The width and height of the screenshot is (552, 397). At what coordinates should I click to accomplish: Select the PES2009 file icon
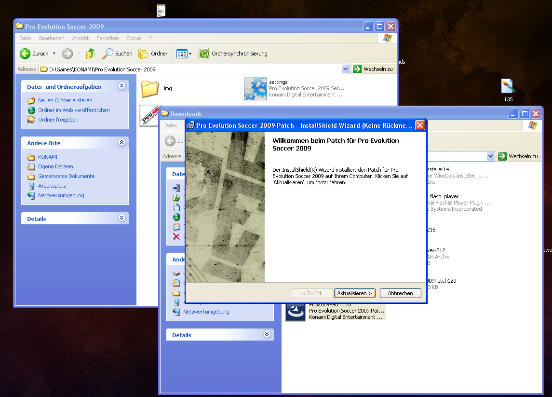[x=149, y=116]
